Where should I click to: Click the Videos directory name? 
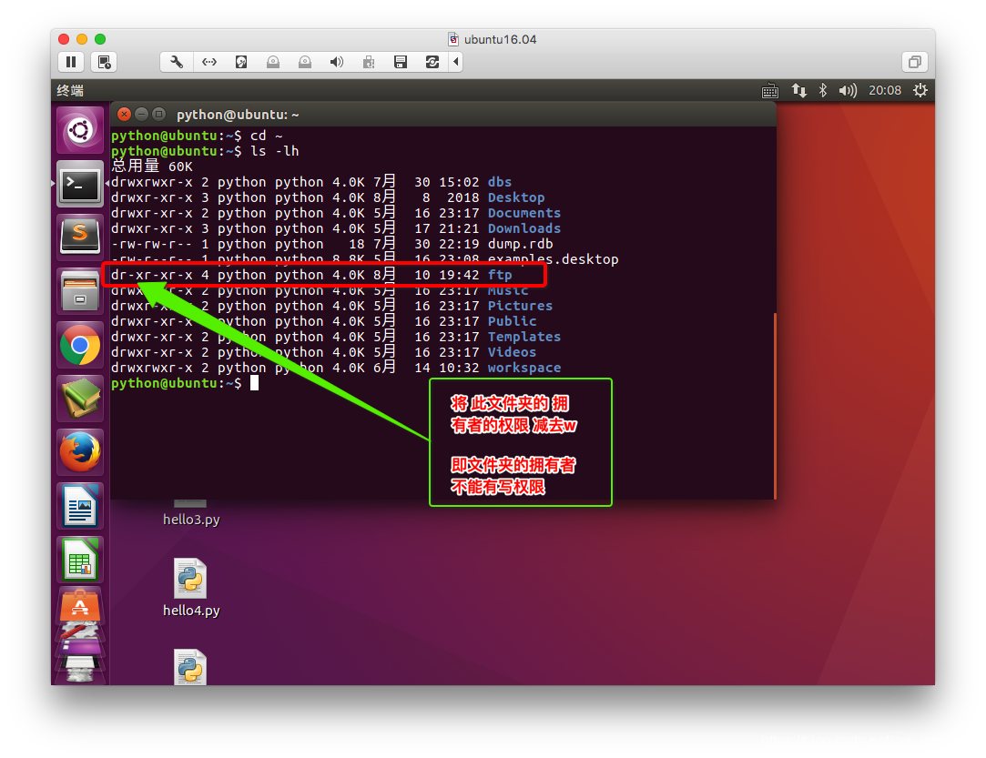pos(512,352)
